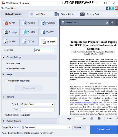This screenshot has width=118, height=137.
Task: Go to the next page arrow
Action: pyautogui.click(x=99, y=118)
